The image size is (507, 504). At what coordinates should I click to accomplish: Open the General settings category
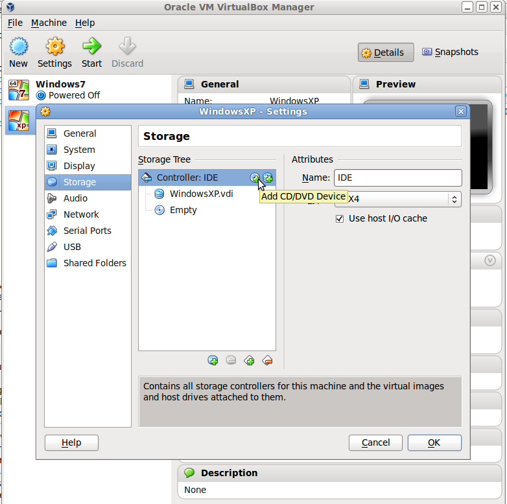coord(88,133)
